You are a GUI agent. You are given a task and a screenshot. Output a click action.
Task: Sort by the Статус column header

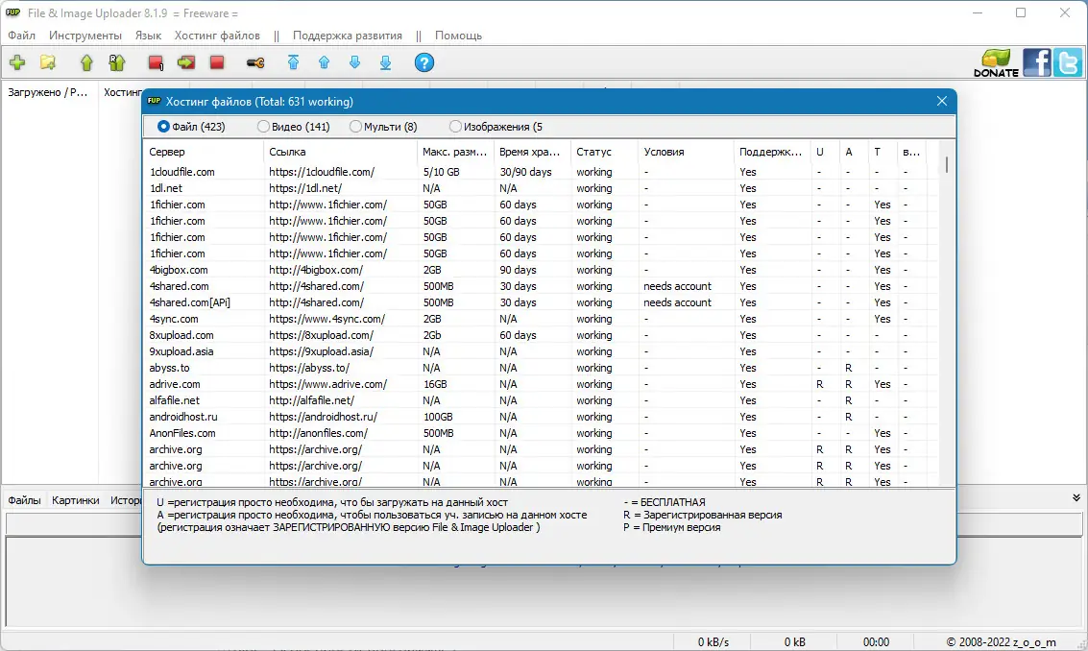[x=604, y=152]
